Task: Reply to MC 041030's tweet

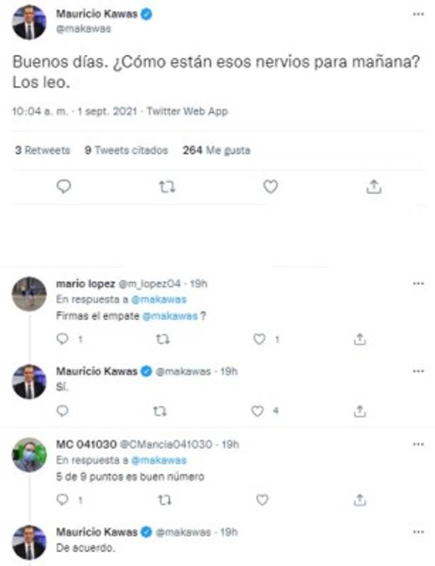Action: 62,500
